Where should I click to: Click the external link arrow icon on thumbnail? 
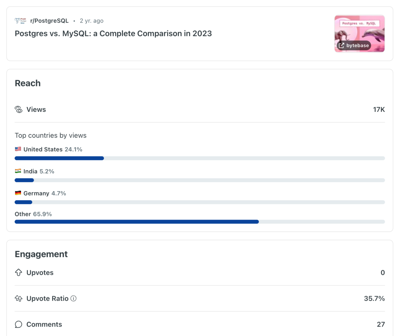click(x=342, y=45)
